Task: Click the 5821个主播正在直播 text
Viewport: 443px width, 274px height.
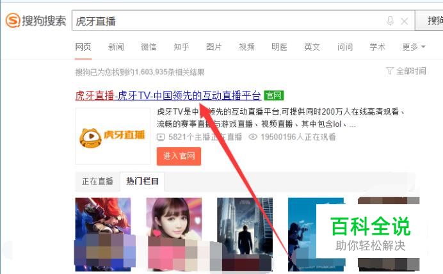Action: pos(205,137)
